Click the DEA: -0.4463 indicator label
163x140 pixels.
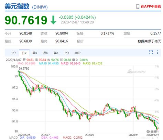pos(50,138)
